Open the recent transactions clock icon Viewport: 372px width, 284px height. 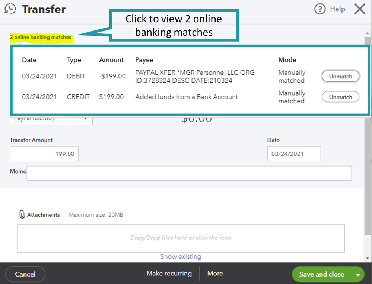tap(10, 9)
